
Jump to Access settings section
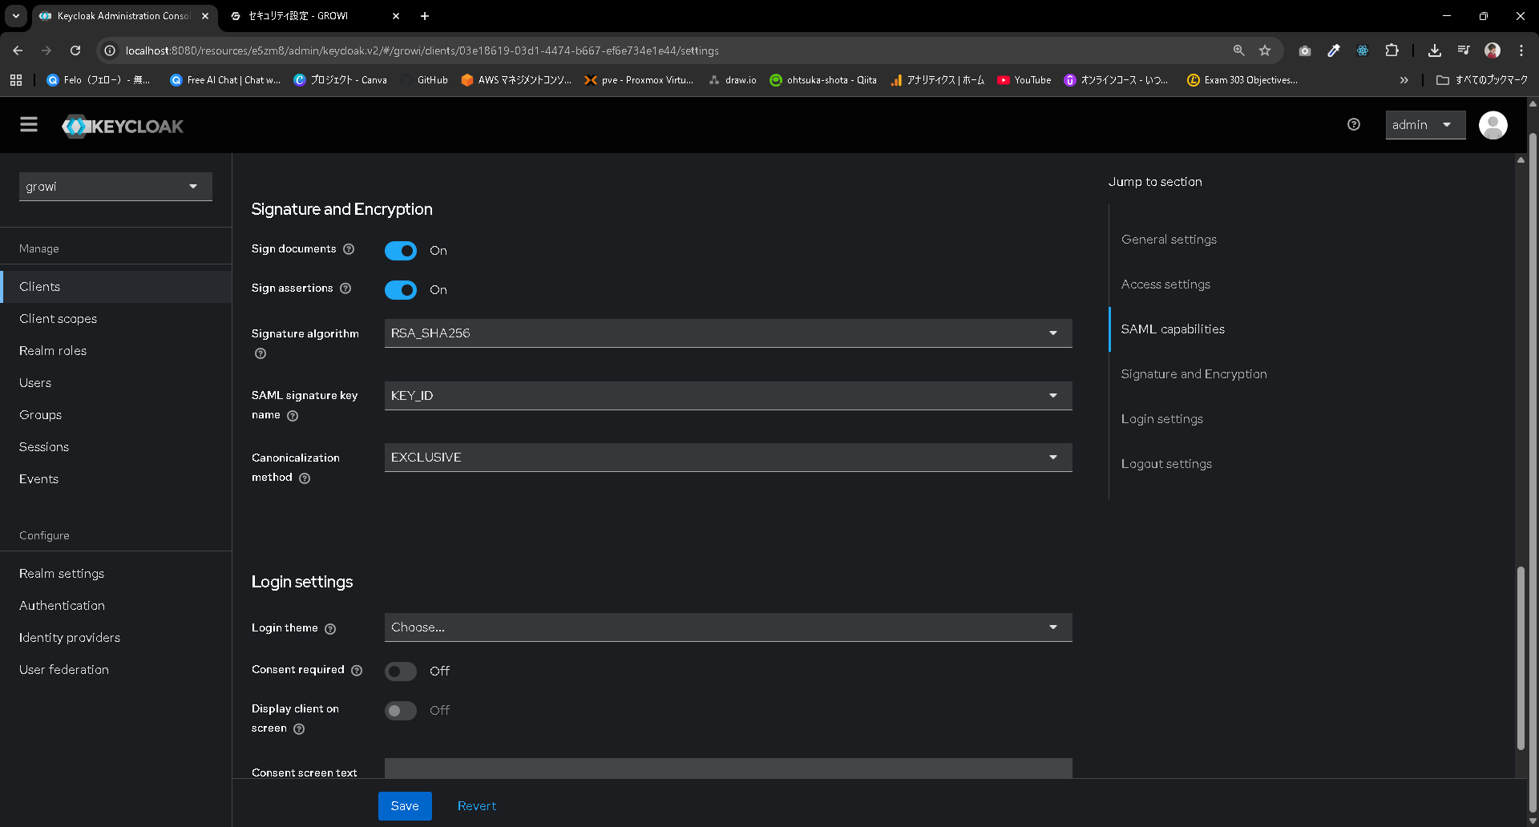(x=1165, y=284)
